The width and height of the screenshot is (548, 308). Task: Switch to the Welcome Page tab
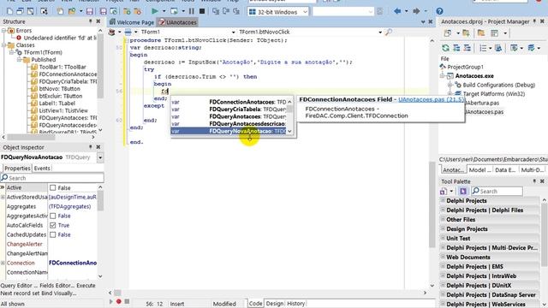[x=131, y=22]
